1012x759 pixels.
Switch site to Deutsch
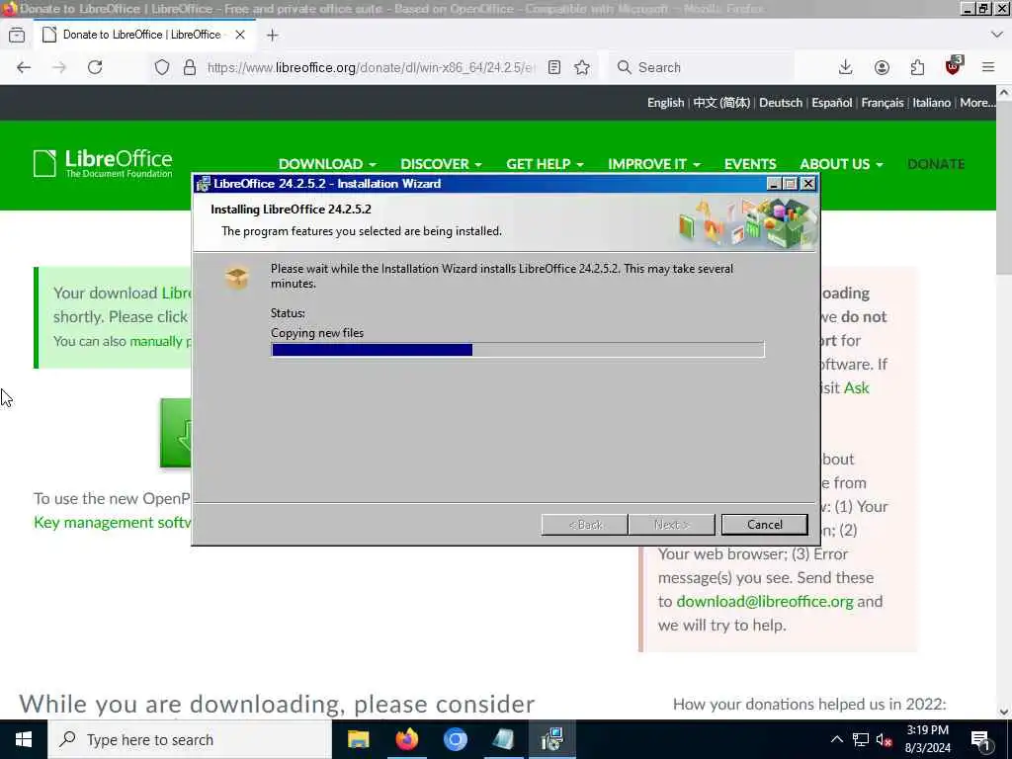(781, 103)
